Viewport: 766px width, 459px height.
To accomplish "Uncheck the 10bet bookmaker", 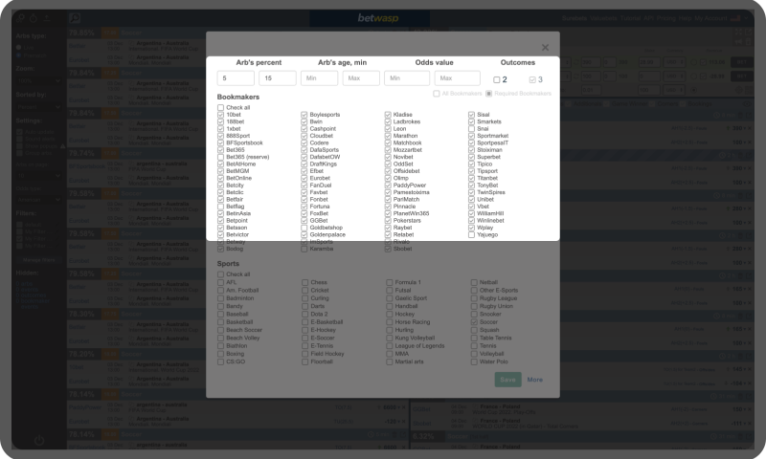I will [x=221, y=115].
